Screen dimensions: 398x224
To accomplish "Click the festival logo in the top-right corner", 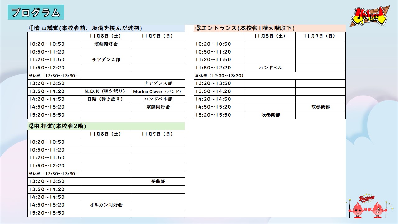I will coord(369,17).
